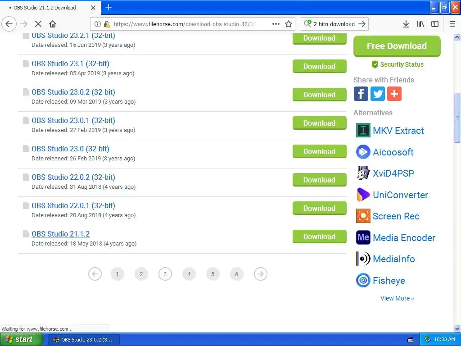This screenshot has height=346, width=461.
Task: Open a new browser tab
Action: (x=108, y=7)
